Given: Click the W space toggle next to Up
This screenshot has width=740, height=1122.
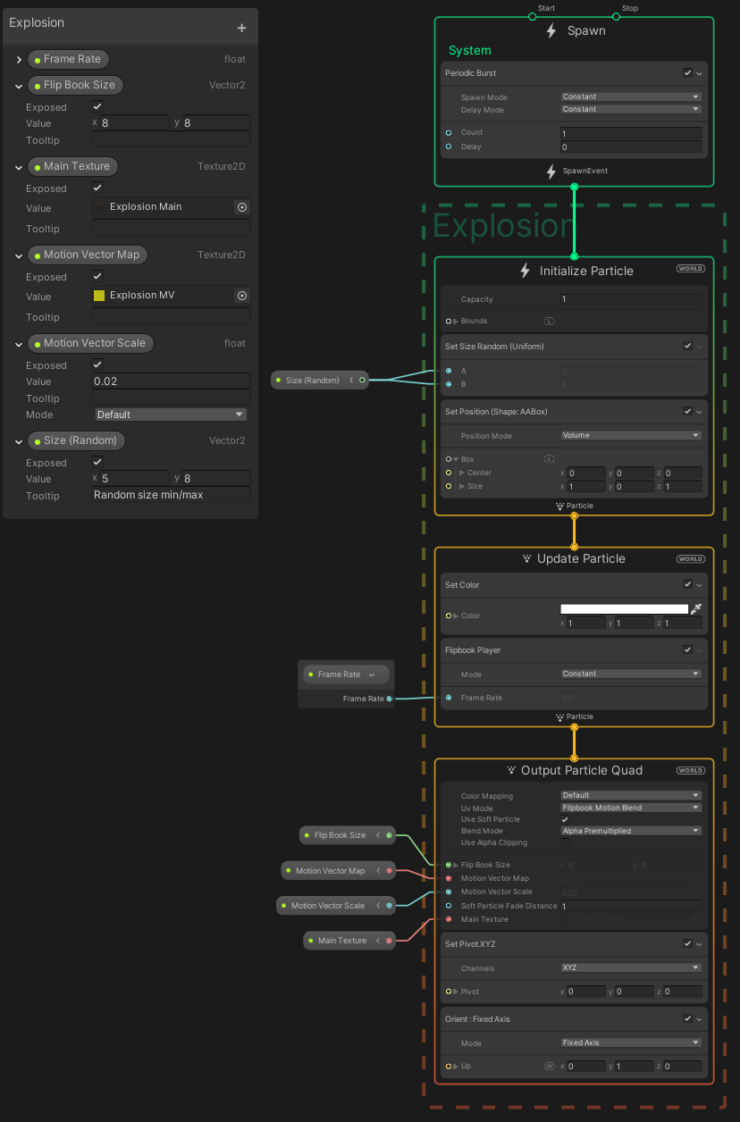Looking at the screenshot, I should click(550, 1066).
